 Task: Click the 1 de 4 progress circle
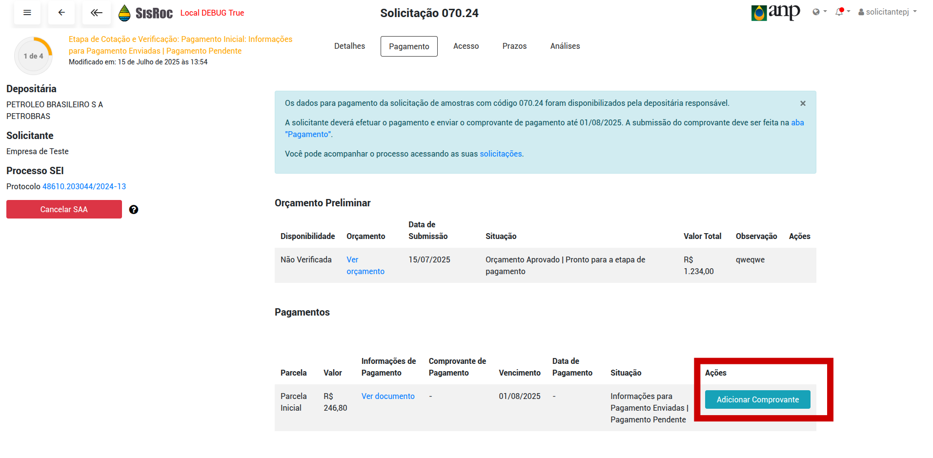pos(33,56)
